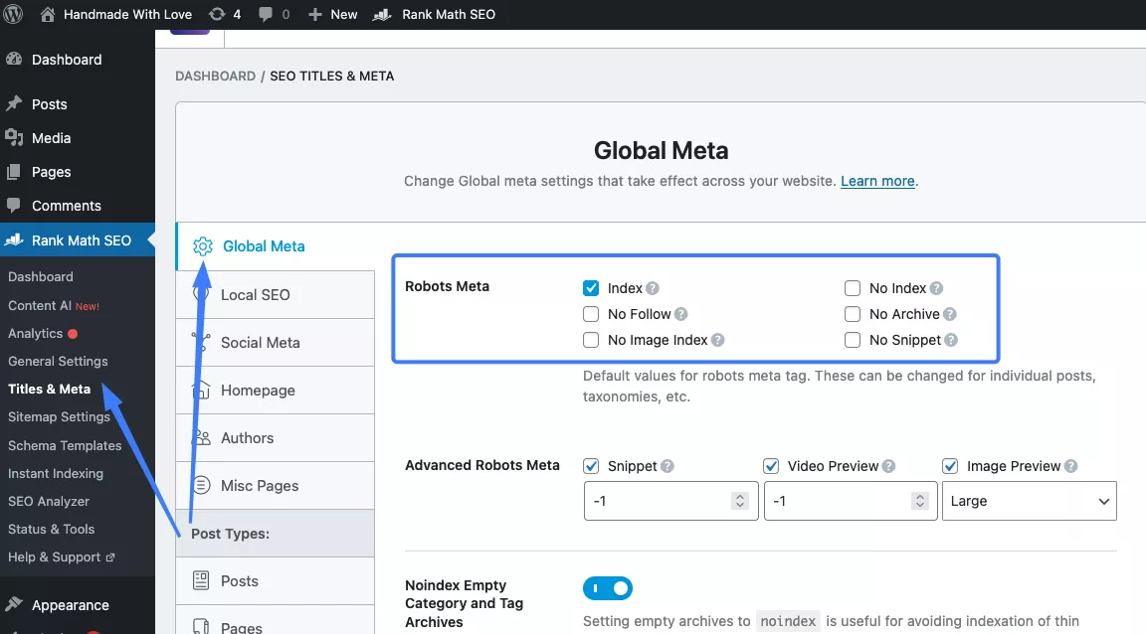The height and width of the screenshot is (634, 1146).
Task: Click the help icon next to No Follow
Action: click(x=681, y=314)
